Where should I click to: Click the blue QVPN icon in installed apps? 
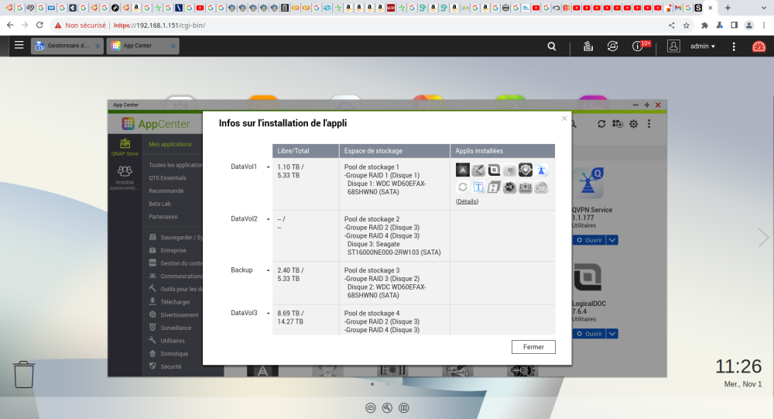click(x=541, y=170)
